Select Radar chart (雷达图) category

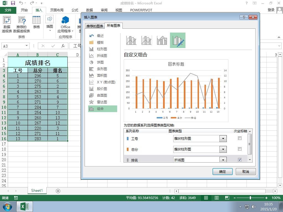point(103,102)
